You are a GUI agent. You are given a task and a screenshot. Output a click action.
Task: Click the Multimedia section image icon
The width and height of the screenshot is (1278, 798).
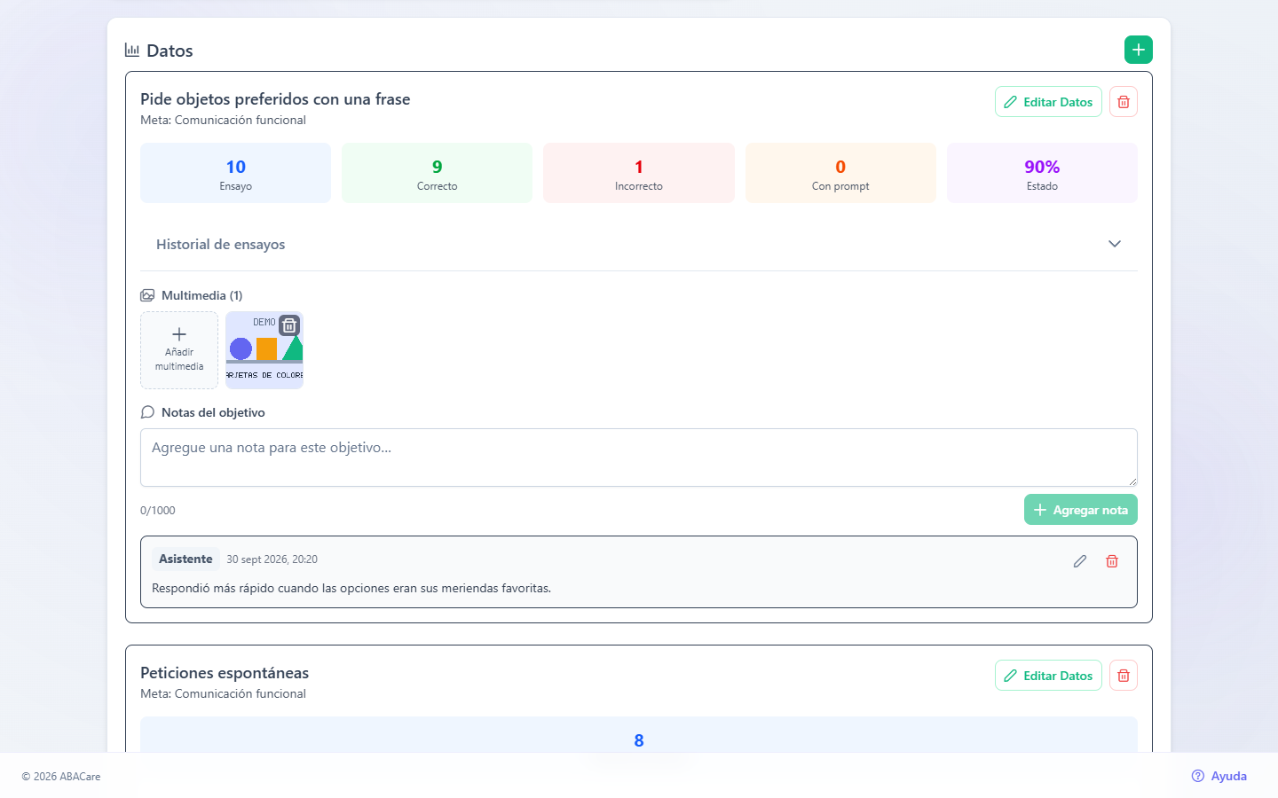coord(147,295)
